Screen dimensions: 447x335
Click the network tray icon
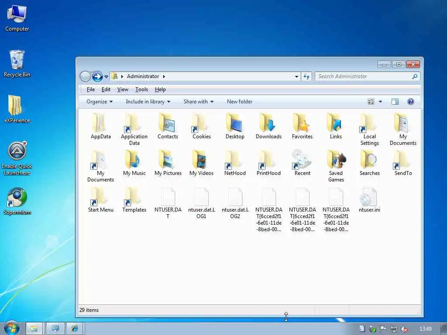coord(393,329)
